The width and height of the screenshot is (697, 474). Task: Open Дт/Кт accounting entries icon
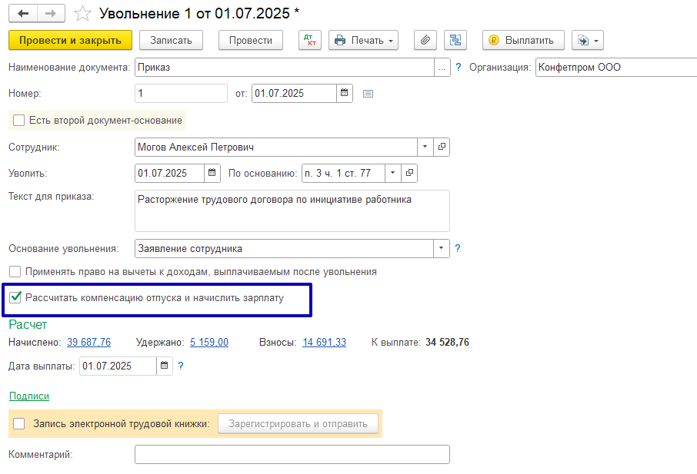tap(310, 40)
